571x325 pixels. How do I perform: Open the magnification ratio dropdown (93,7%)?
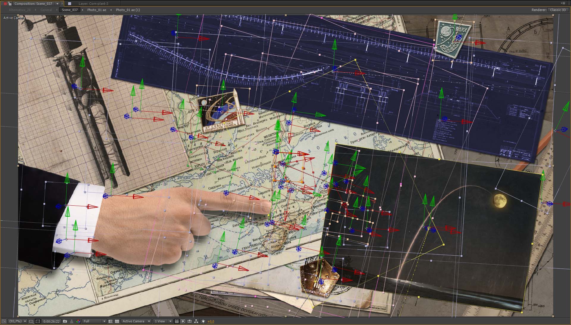pyautogui.click(x=18, y=321)
